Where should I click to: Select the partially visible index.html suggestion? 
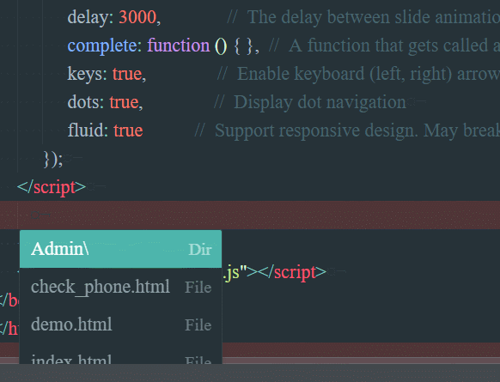coord(120,356)
